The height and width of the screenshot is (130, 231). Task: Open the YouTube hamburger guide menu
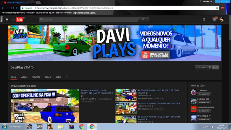coord(7,19)
